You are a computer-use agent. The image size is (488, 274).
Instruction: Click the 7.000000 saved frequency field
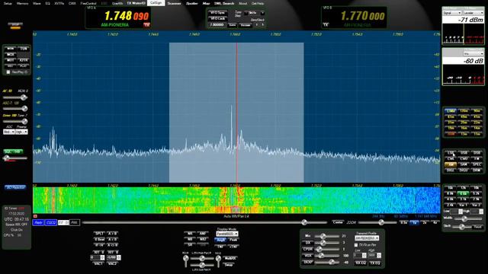click(x=217, y=25)
